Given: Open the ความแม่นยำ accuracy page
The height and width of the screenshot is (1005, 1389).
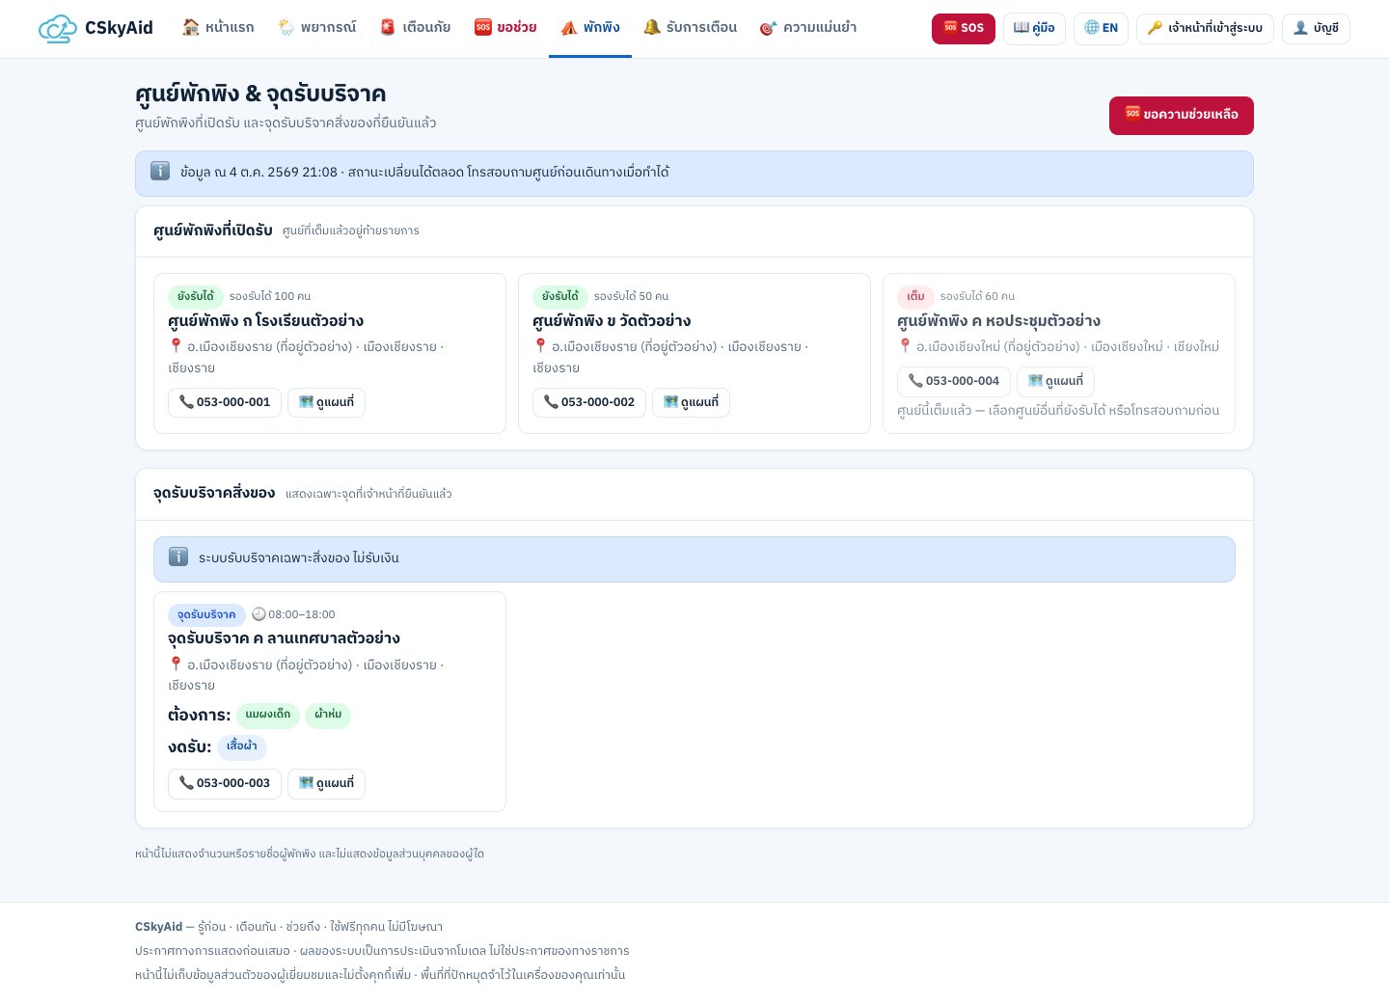Looking at the screenshot, I should click(x=808, y=28).
